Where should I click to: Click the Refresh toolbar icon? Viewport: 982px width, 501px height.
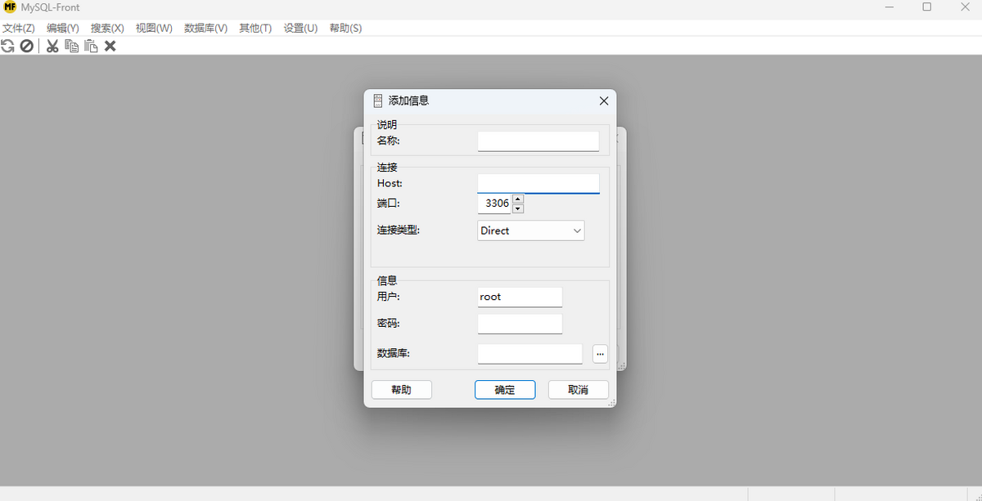pos(8,46)
